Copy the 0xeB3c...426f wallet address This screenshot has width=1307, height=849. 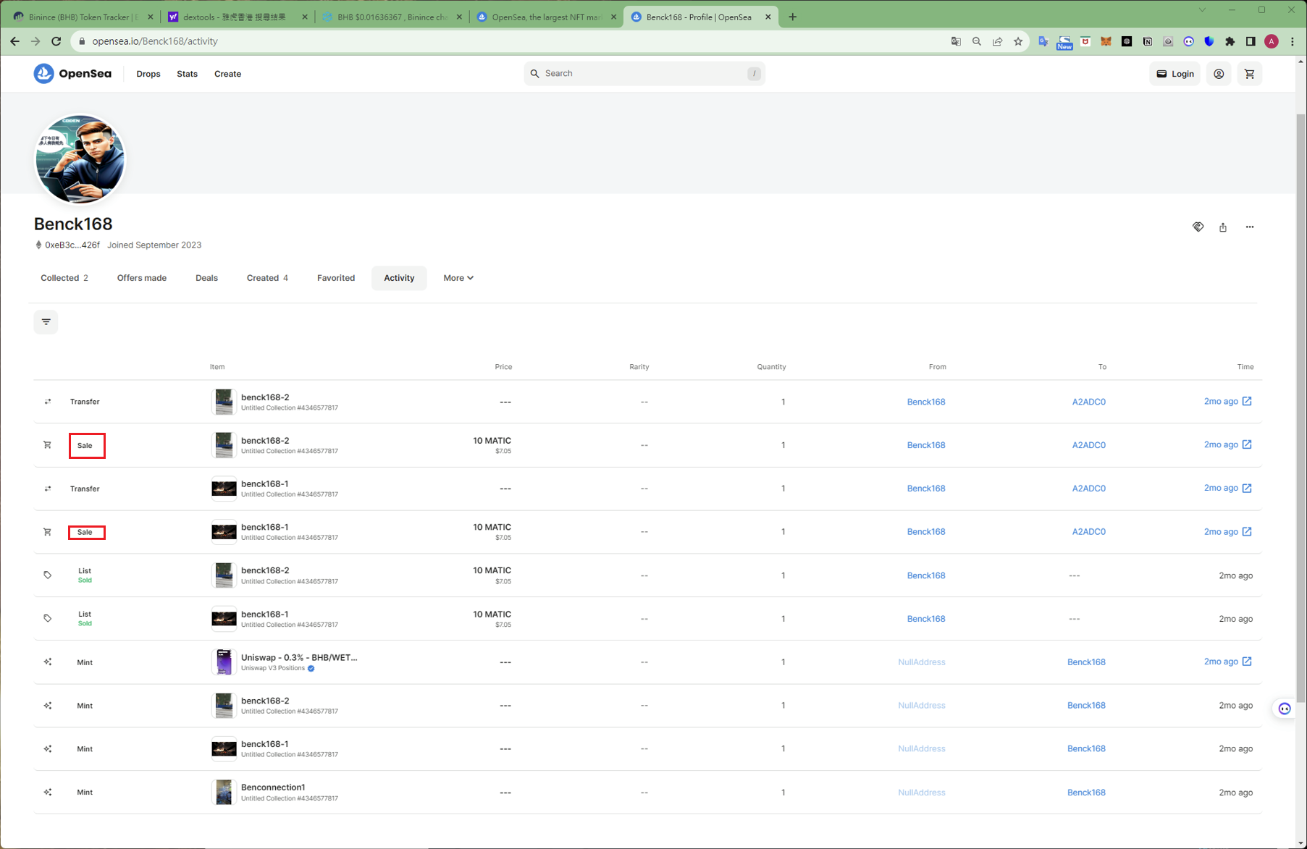click(x=67, y=245)
